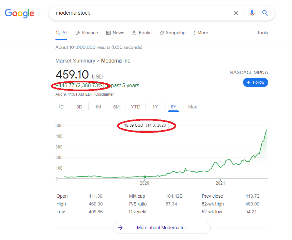292x240 pixels.
Task: Click the 500 label on the chart axis
Action: (59, 125)
